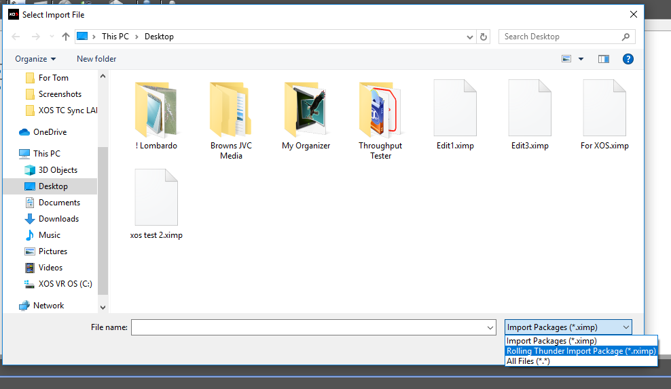Choose Import Packages (*.ximp) option

click(581, 341)
